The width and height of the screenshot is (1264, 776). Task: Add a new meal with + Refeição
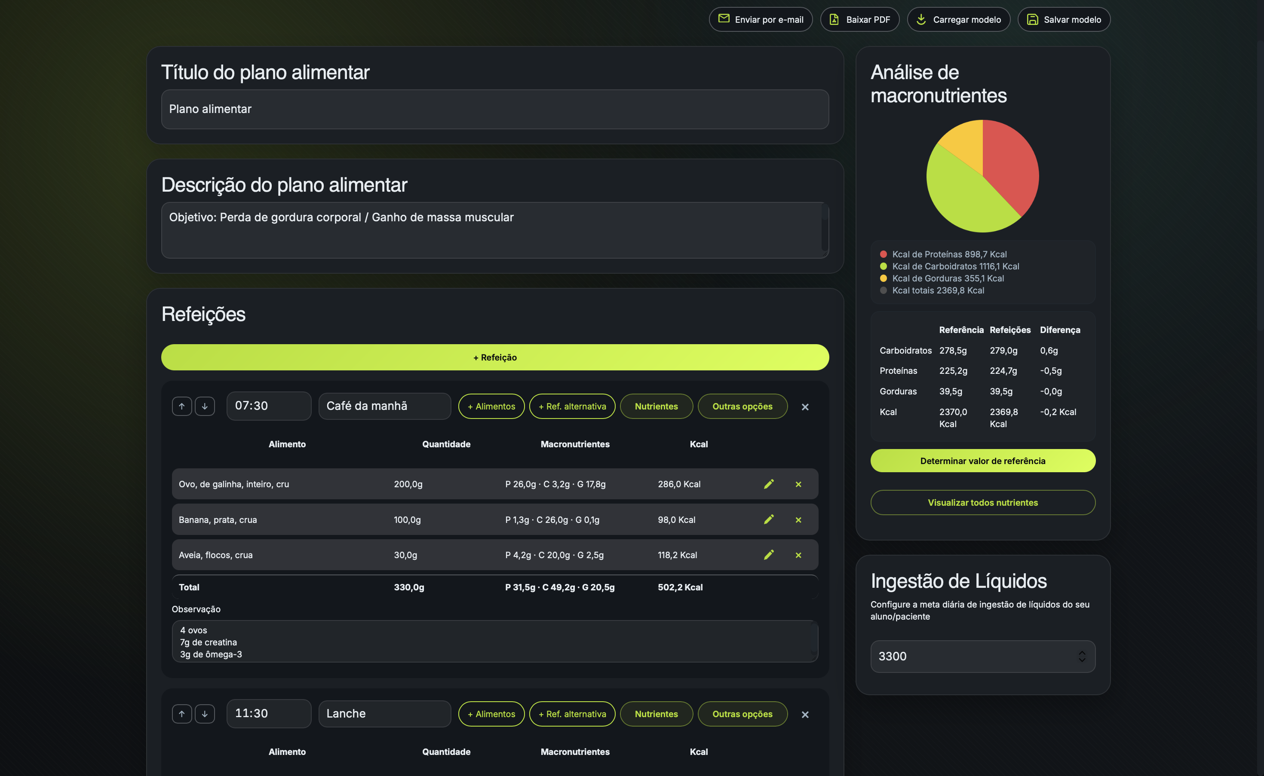click(x=494, y=357)
